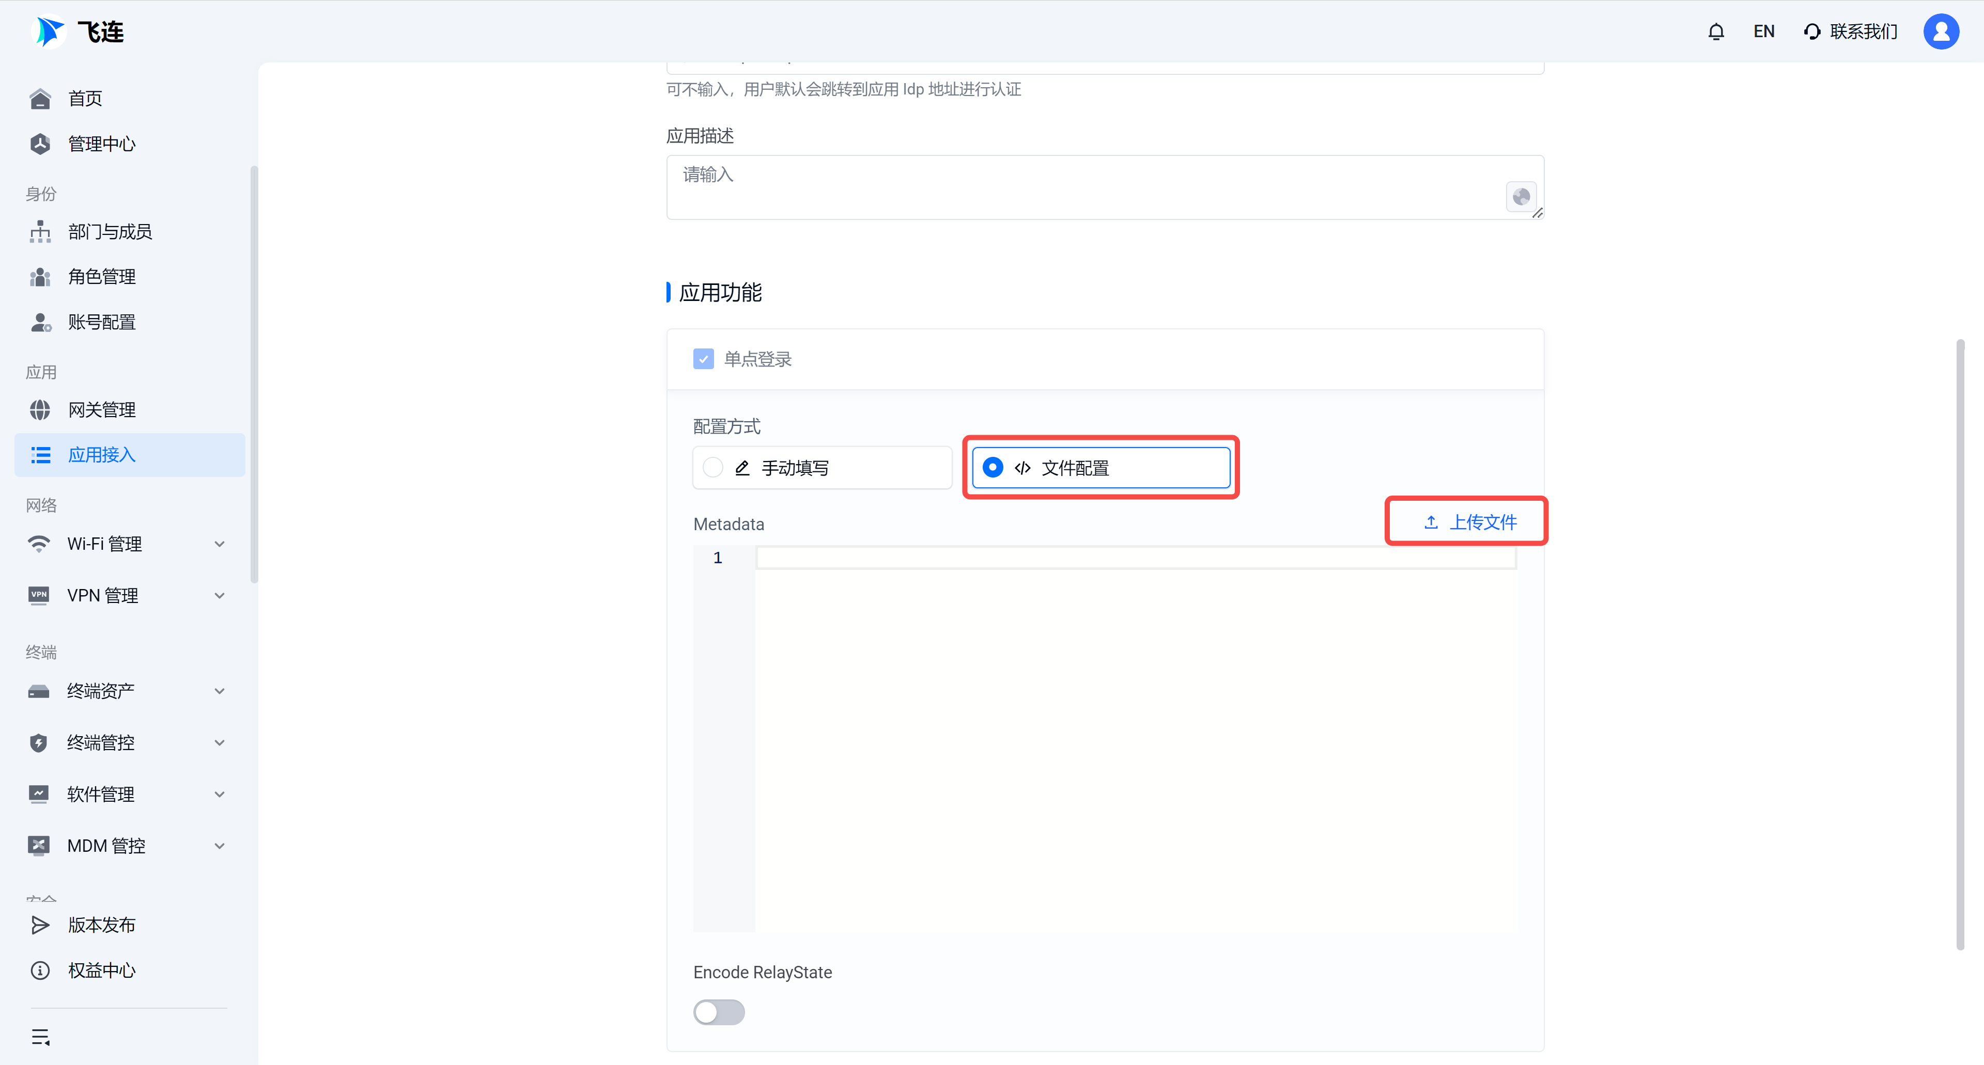Viewport: 1984px width, 1065px height.
Task: Click the MDM 管控 icon
Action: pos(39,846)
